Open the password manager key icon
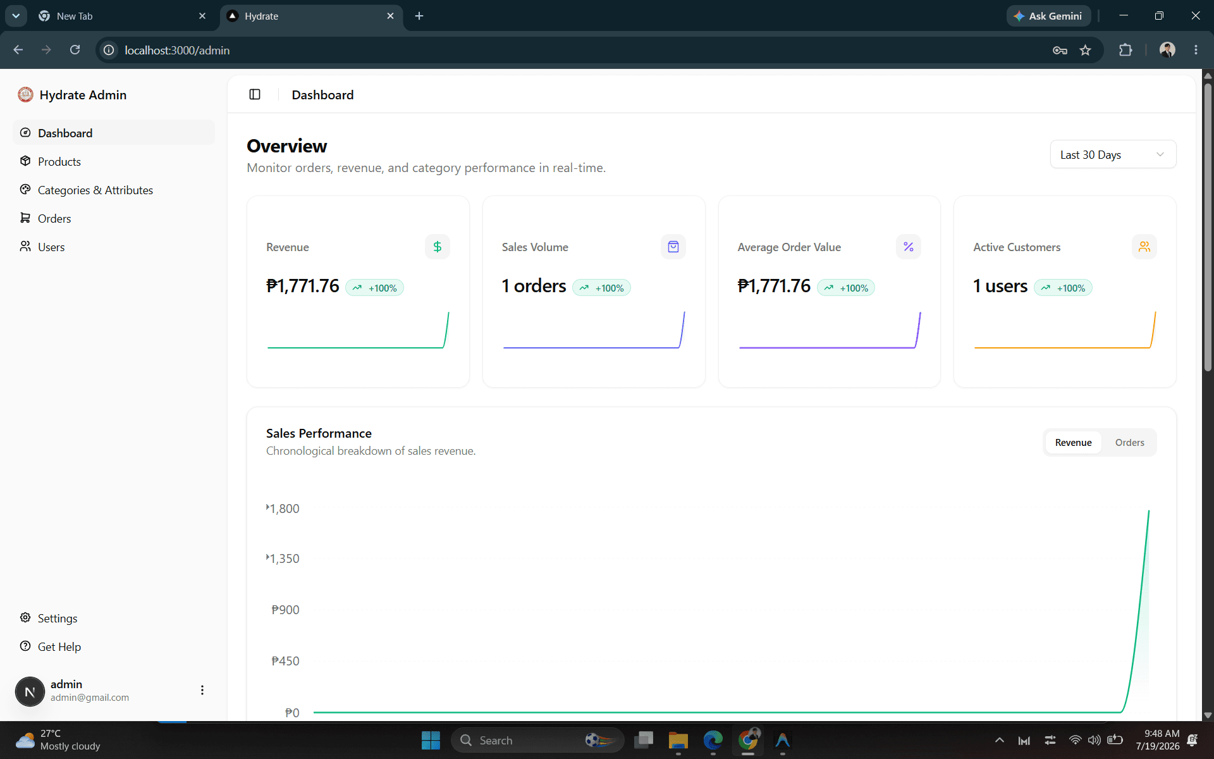The height and width of the screenshot is (759, 1214). (x=1060, y=50)
